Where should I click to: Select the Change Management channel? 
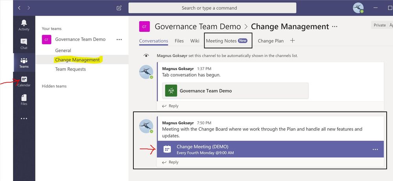click(77, 60)
